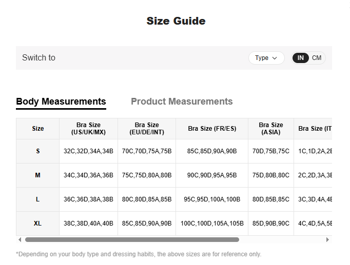Click the Bra Size (US/UK/MX) column header
This screenshot has height=265, width=350.
point(88,129)
